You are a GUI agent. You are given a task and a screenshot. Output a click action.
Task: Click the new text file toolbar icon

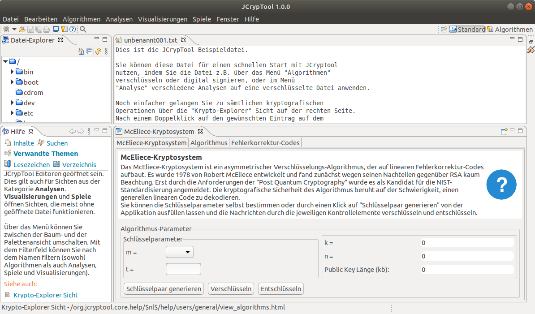pos(6,29)
